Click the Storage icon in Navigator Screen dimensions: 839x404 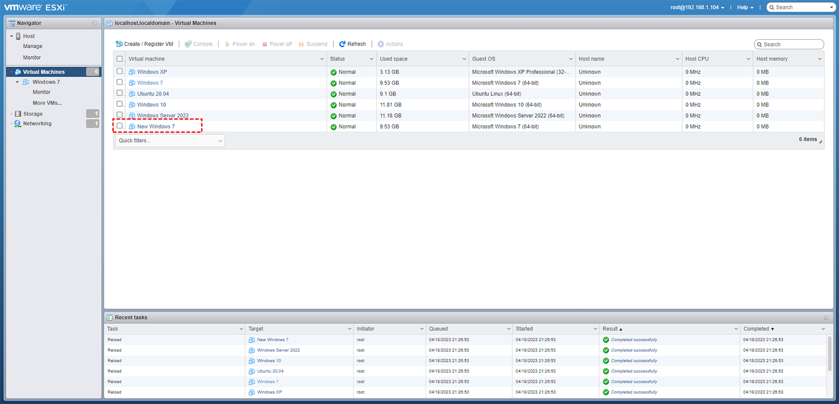pyautogui.click(x=18, y=114)
